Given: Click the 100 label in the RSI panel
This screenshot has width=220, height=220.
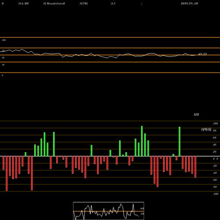Looking at the screenshot, I should 4,40.
